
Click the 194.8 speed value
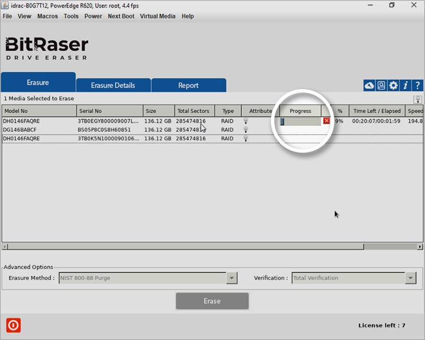(x=415, y=121)
